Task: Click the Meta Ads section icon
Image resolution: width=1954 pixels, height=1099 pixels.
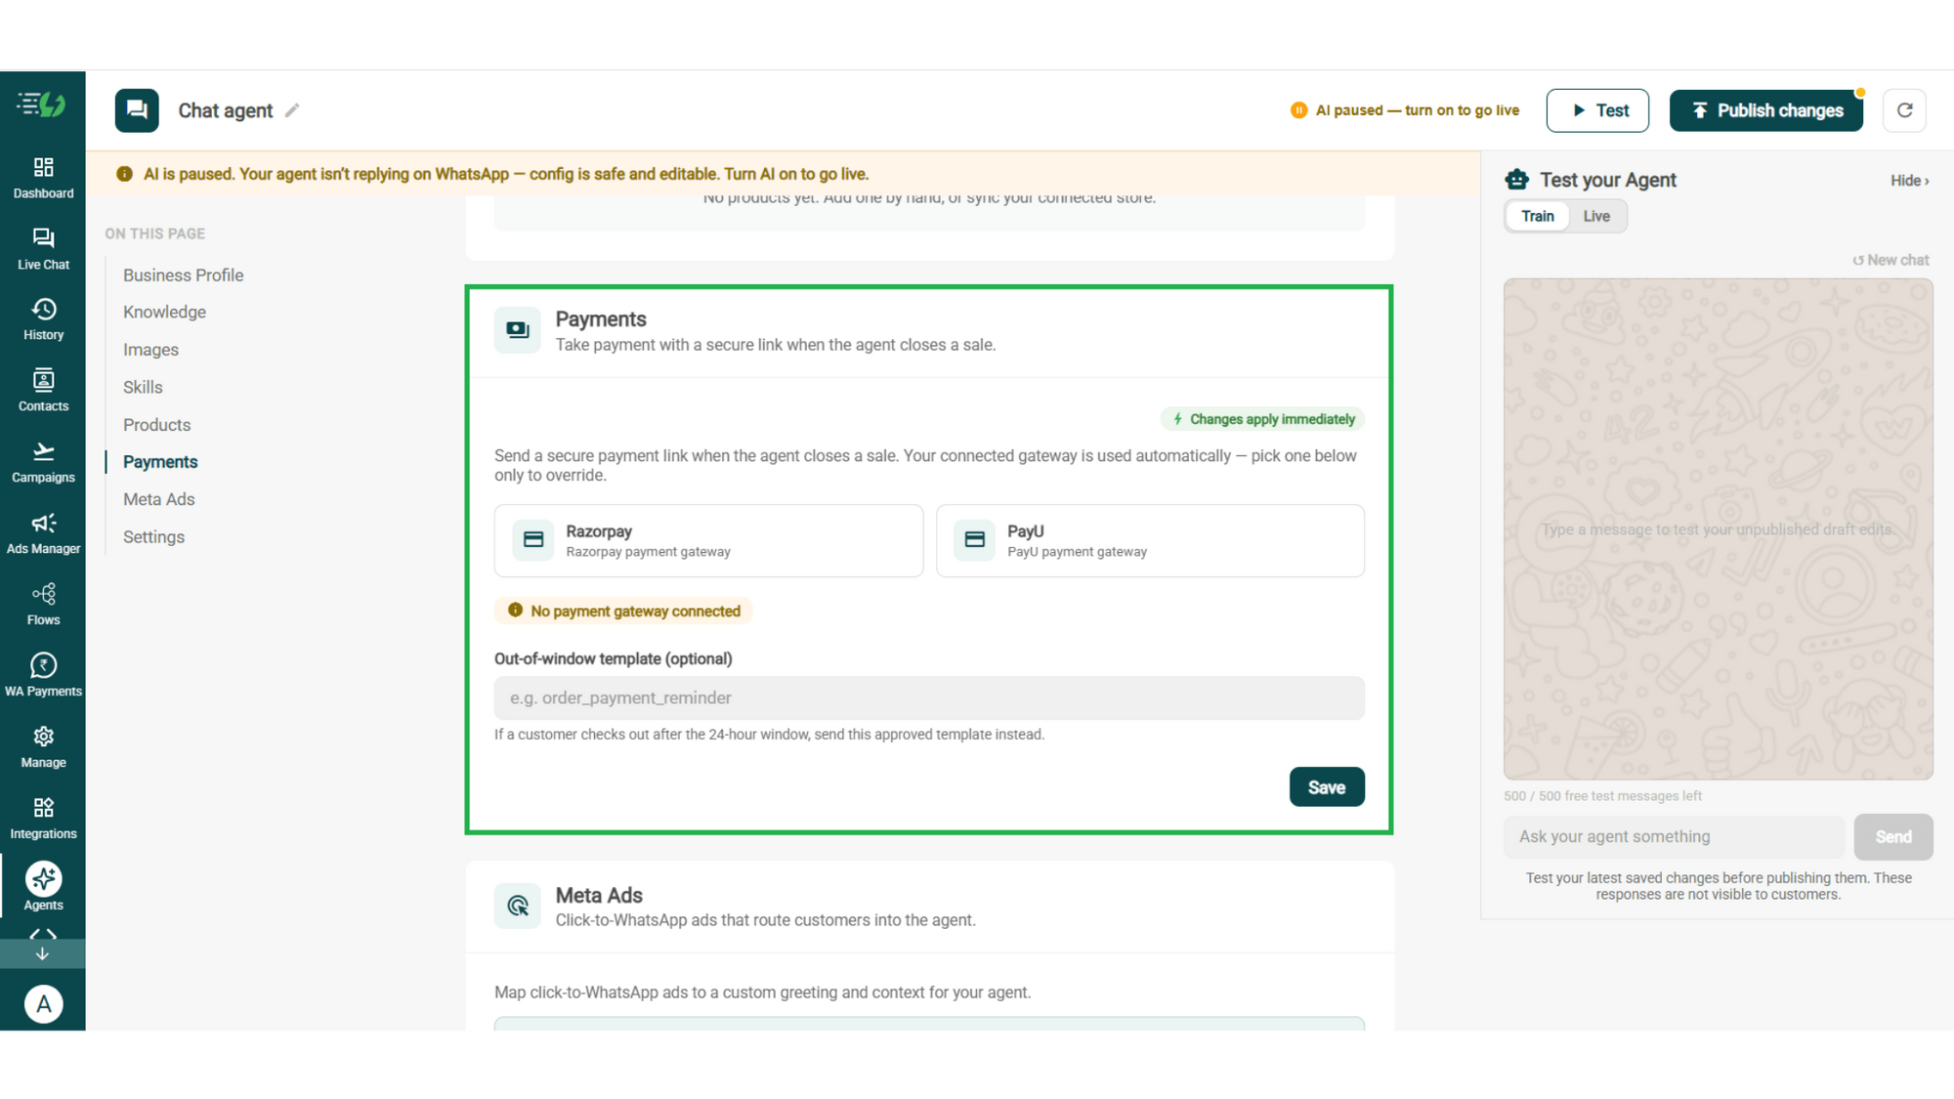Action: (x=517, y=906)
